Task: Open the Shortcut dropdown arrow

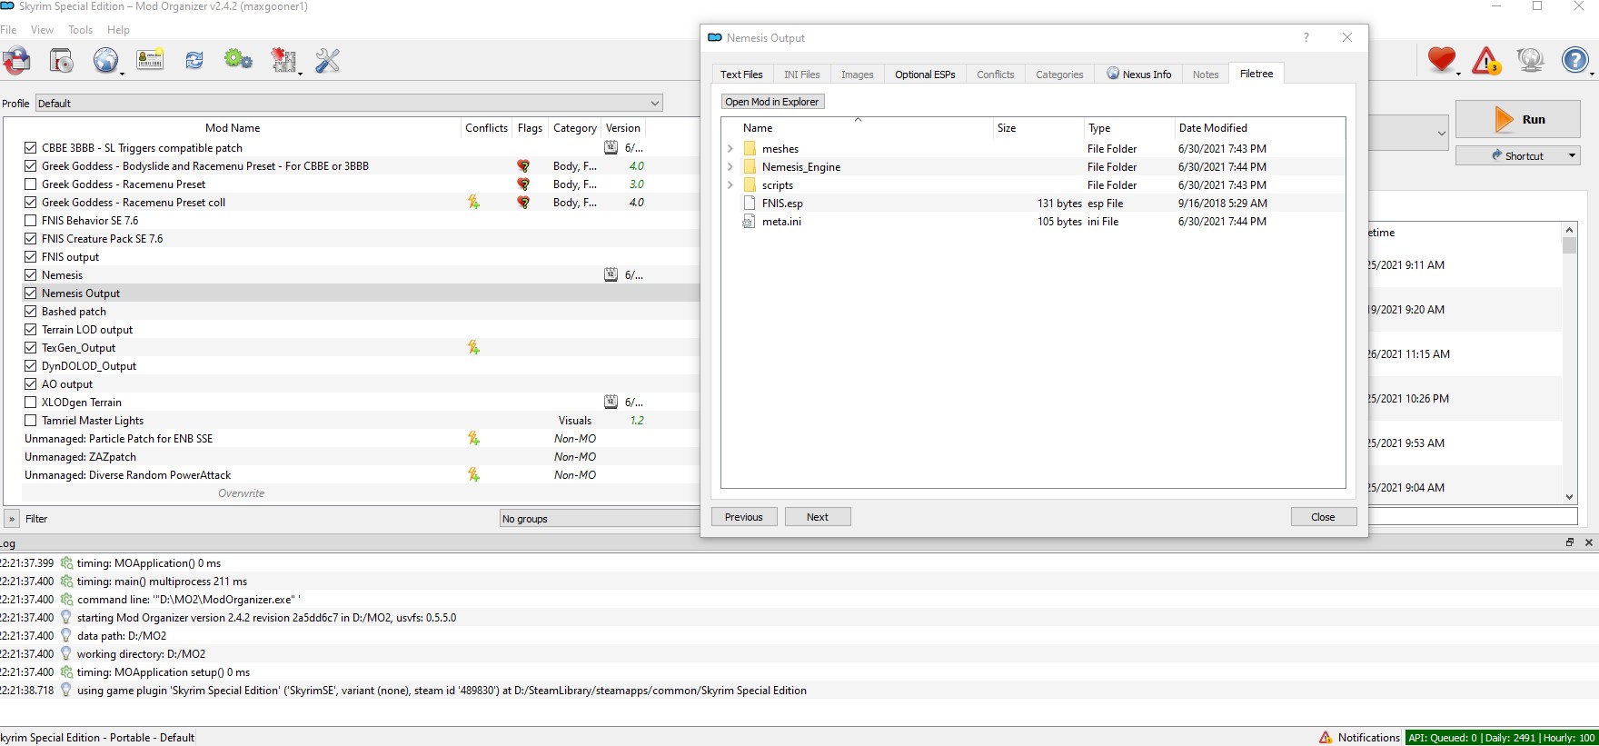Action: (1572, 155)
